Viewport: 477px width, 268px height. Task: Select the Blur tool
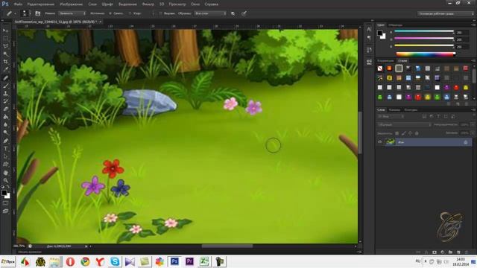click(5, 124)
